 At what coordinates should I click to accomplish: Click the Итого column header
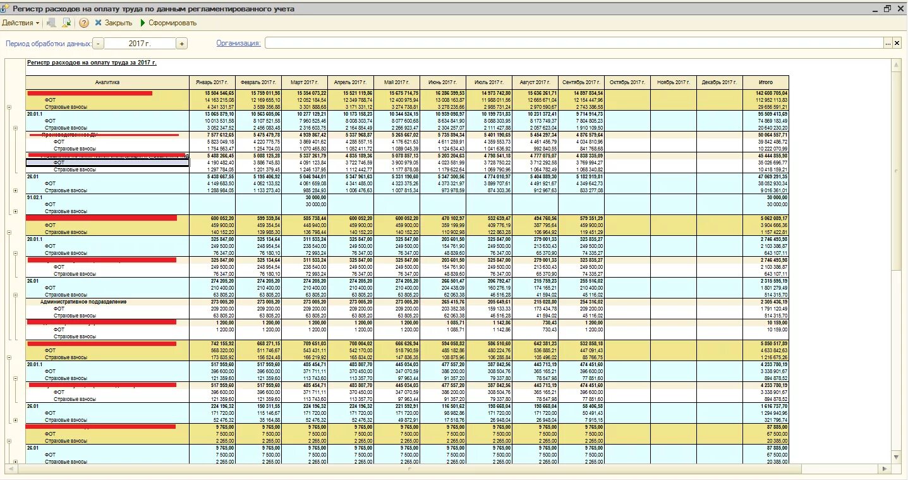point(766,82)
